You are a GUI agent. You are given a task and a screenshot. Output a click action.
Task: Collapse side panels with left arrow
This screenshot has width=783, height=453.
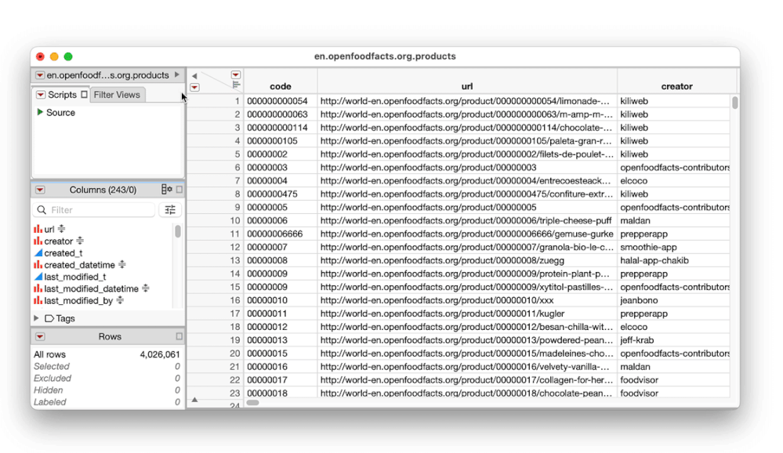coord(194,76)
